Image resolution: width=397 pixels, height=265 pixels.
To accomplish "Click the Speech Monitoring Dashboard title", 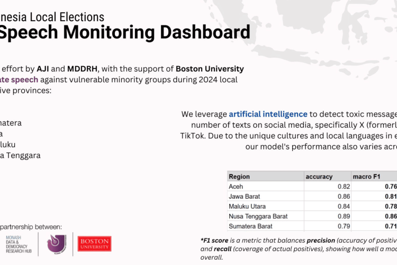I will tap(124, 33).
